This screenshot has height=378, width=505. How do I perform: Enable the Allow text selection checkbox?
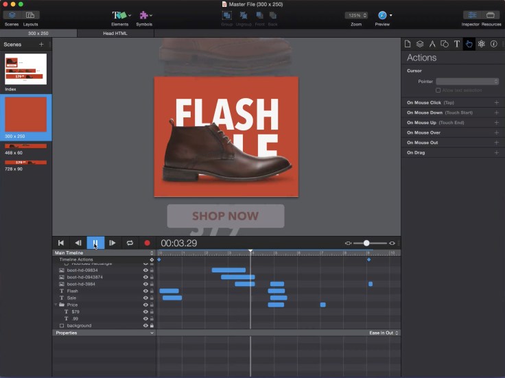[x=438, y=91]
